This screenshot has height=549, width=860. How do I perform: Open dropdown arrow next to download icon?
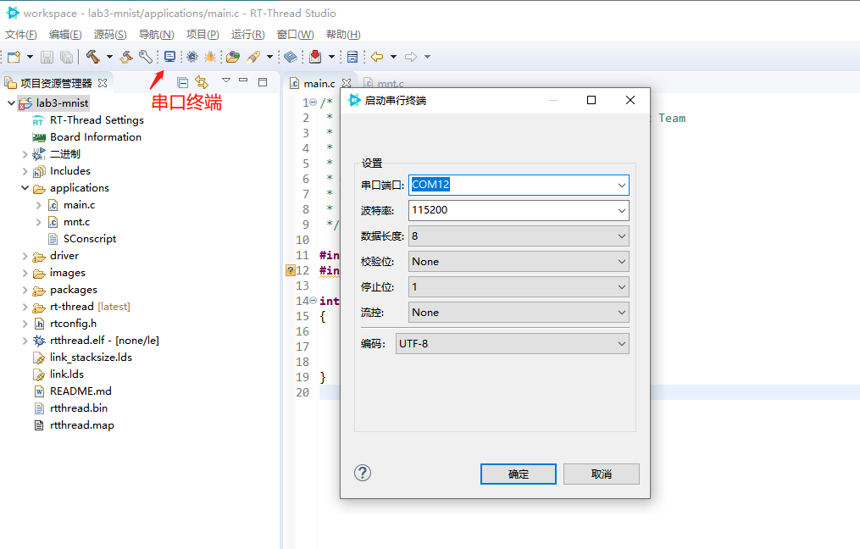(331, 57)
